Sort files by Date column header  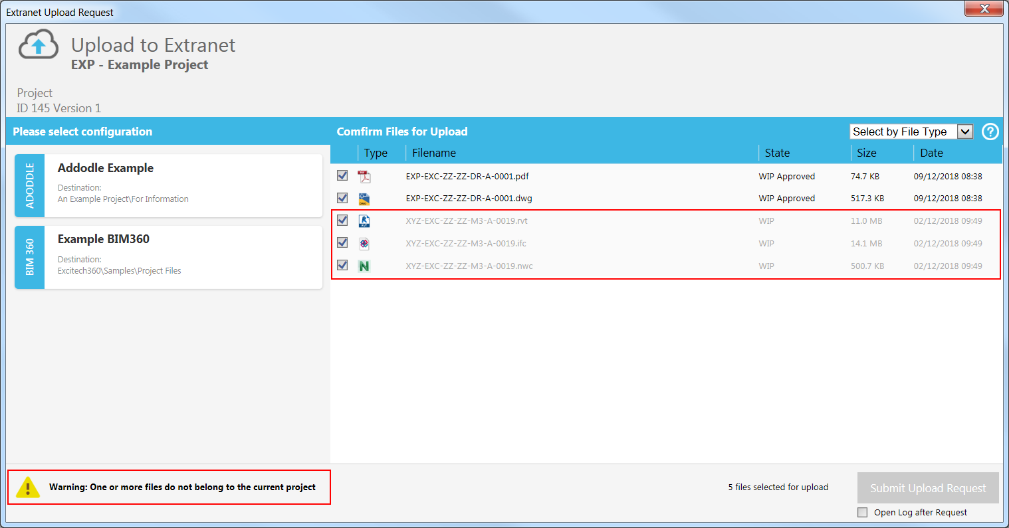coord(931,153)
